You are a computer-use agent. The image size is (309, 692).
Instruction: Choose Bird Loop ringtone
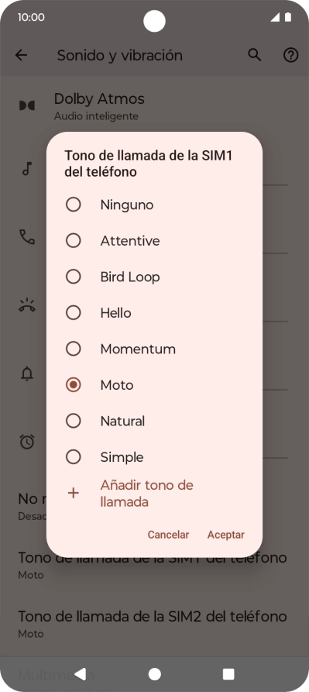point(154,277)
